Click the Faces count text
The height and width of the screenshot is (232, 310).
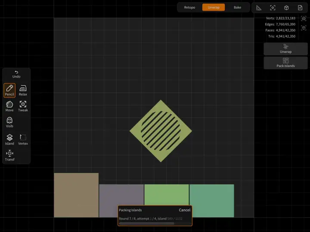point(280,30)
